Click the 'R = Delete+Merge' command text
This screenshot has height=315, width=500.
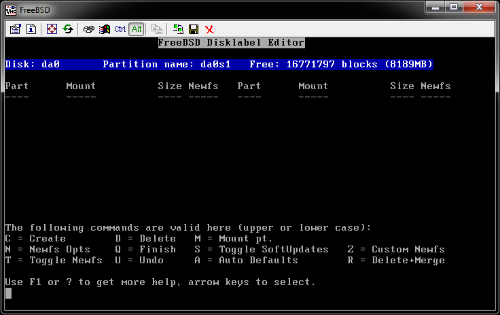tap(396, 261)
